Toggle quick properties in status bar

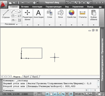pos(71,94)
